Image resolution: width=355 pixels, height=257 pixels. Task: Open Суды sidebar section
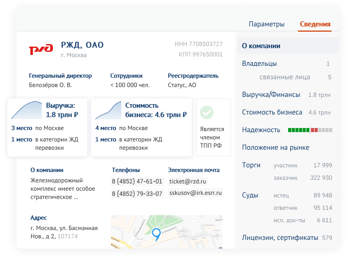coord(250,195)
